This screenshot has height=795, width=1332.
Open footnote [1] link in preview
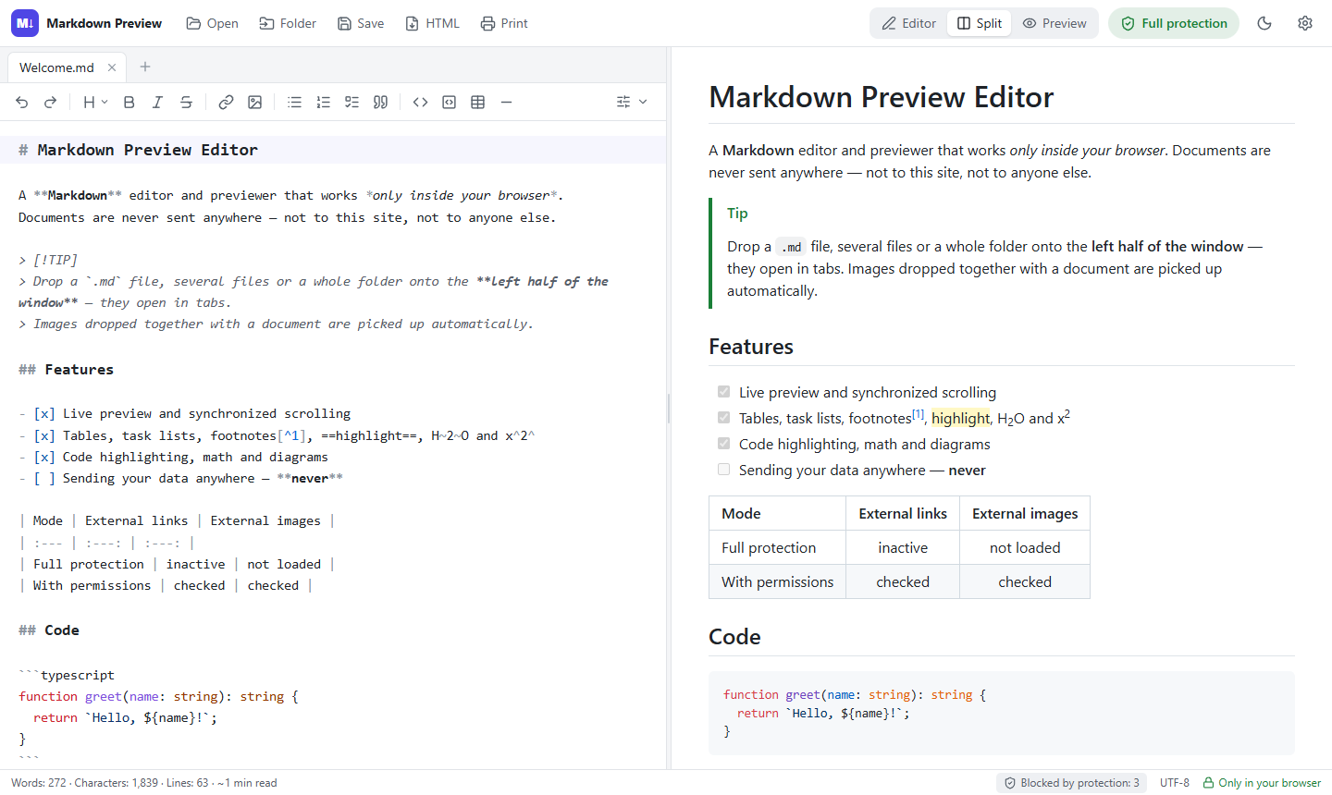click(x=918, y=414)
